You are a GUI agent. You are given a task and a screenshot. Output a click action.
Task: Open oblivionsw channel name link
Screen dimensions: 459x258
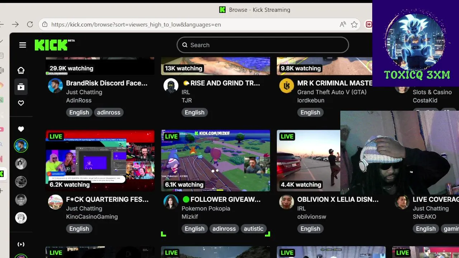312,216
